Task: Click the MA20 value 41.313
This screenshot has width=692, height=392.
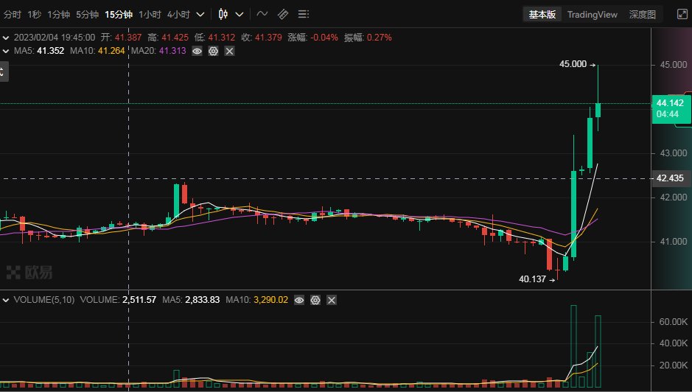Action: [172, 51]
